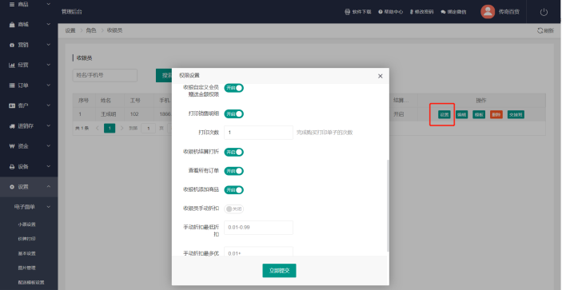This screenshot has height=290, width=562.
Task: Select page 1 in pagination
Action: (110, 128)
